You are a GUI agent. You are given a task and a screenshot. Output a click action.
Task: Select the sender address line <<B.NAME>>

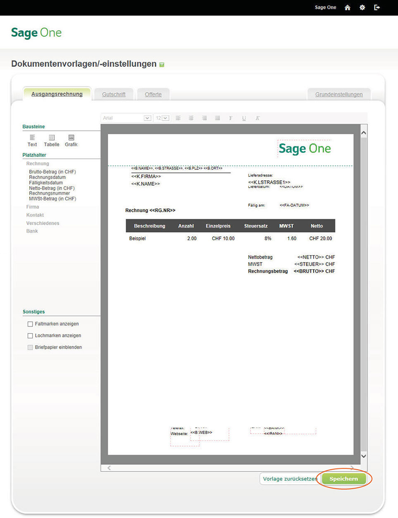177,168
